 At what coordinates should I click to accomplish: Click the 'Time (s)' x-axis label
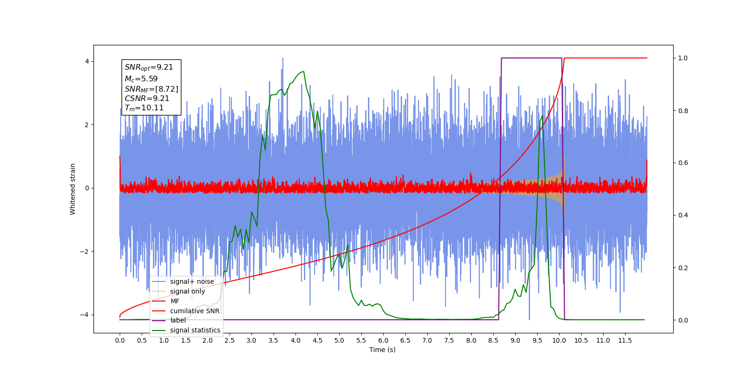[x=382, y=350]
